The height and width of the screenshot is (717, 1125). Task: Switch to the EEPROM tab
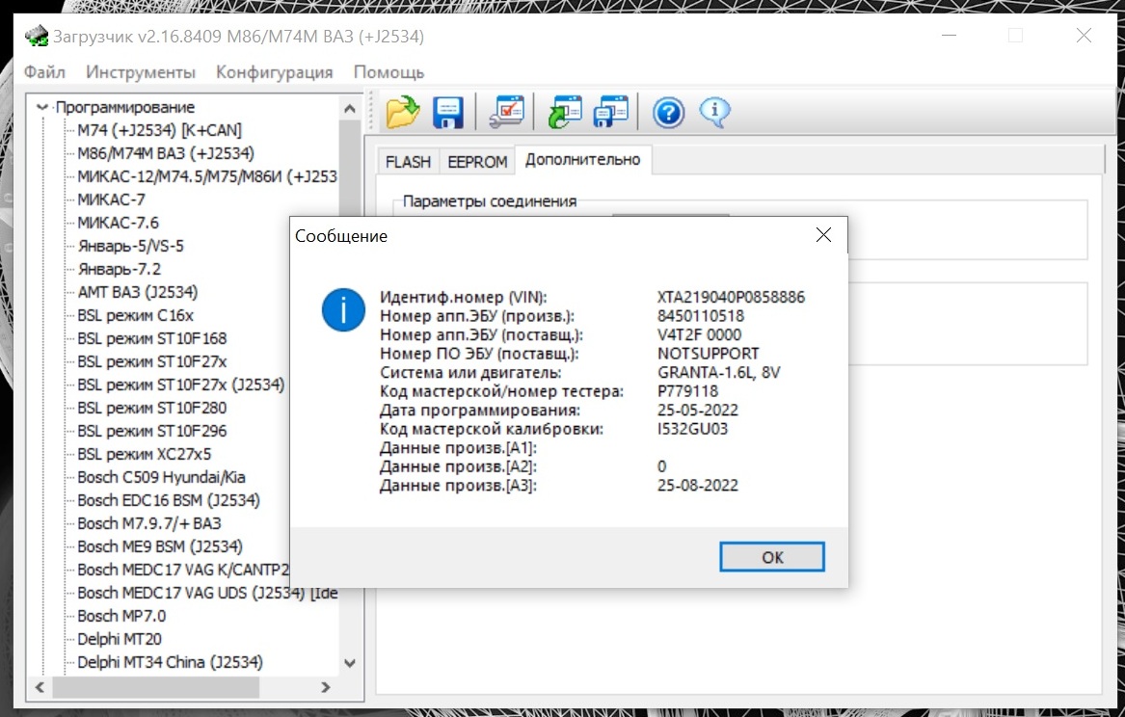(477, 162)
